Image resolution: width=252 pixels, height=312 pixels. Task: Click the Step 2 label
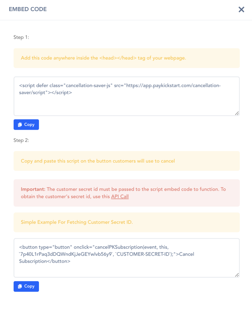point(21,140)
